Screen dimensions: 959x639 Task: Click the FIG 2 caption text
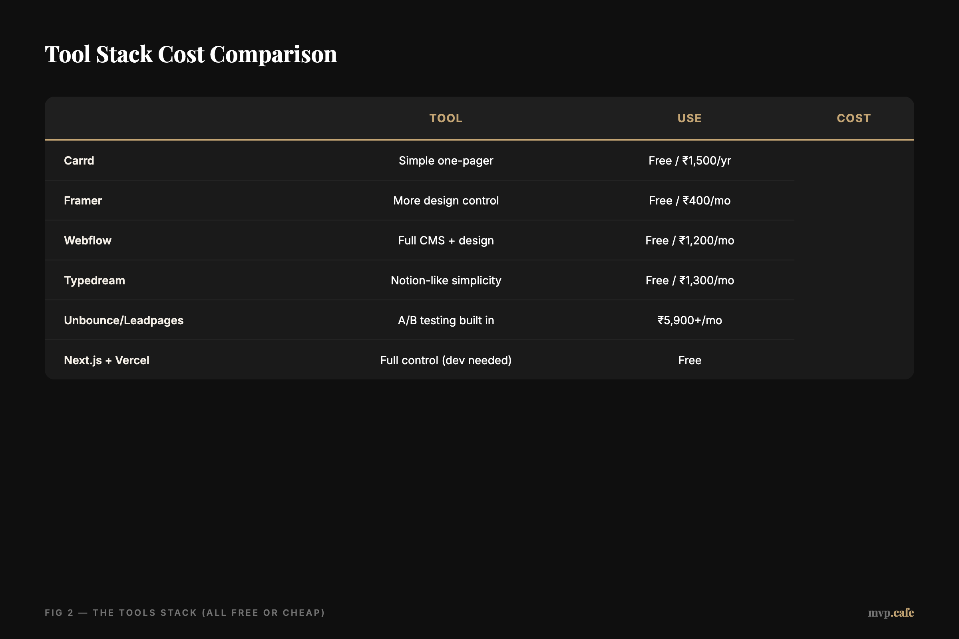pyautogui.click(x=185, y=613)
